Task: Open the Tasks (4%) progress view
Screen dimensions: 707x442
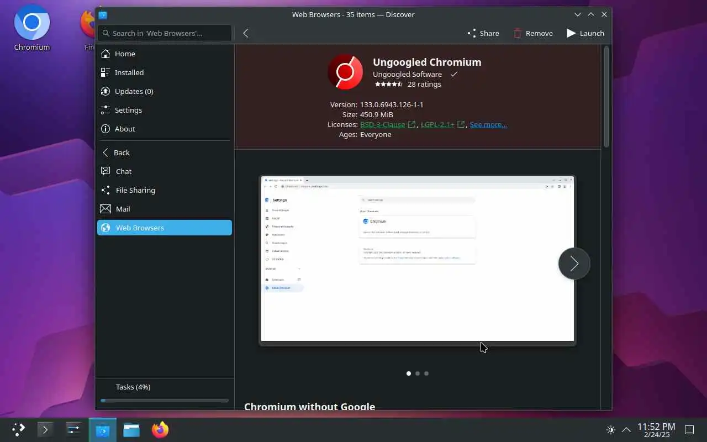Action: 165,387
